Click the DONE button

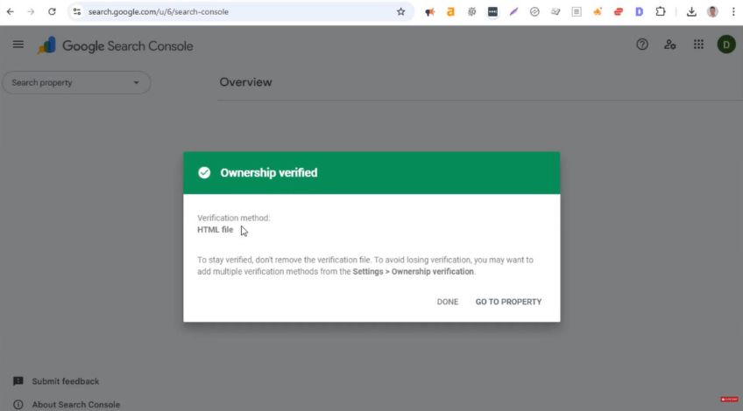(x=448, y=302)
